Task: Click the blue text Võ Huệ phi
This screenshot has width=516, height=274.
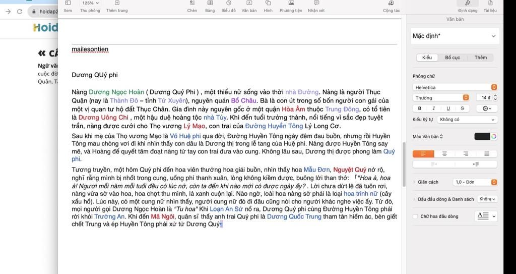Action: pos(185,136)
